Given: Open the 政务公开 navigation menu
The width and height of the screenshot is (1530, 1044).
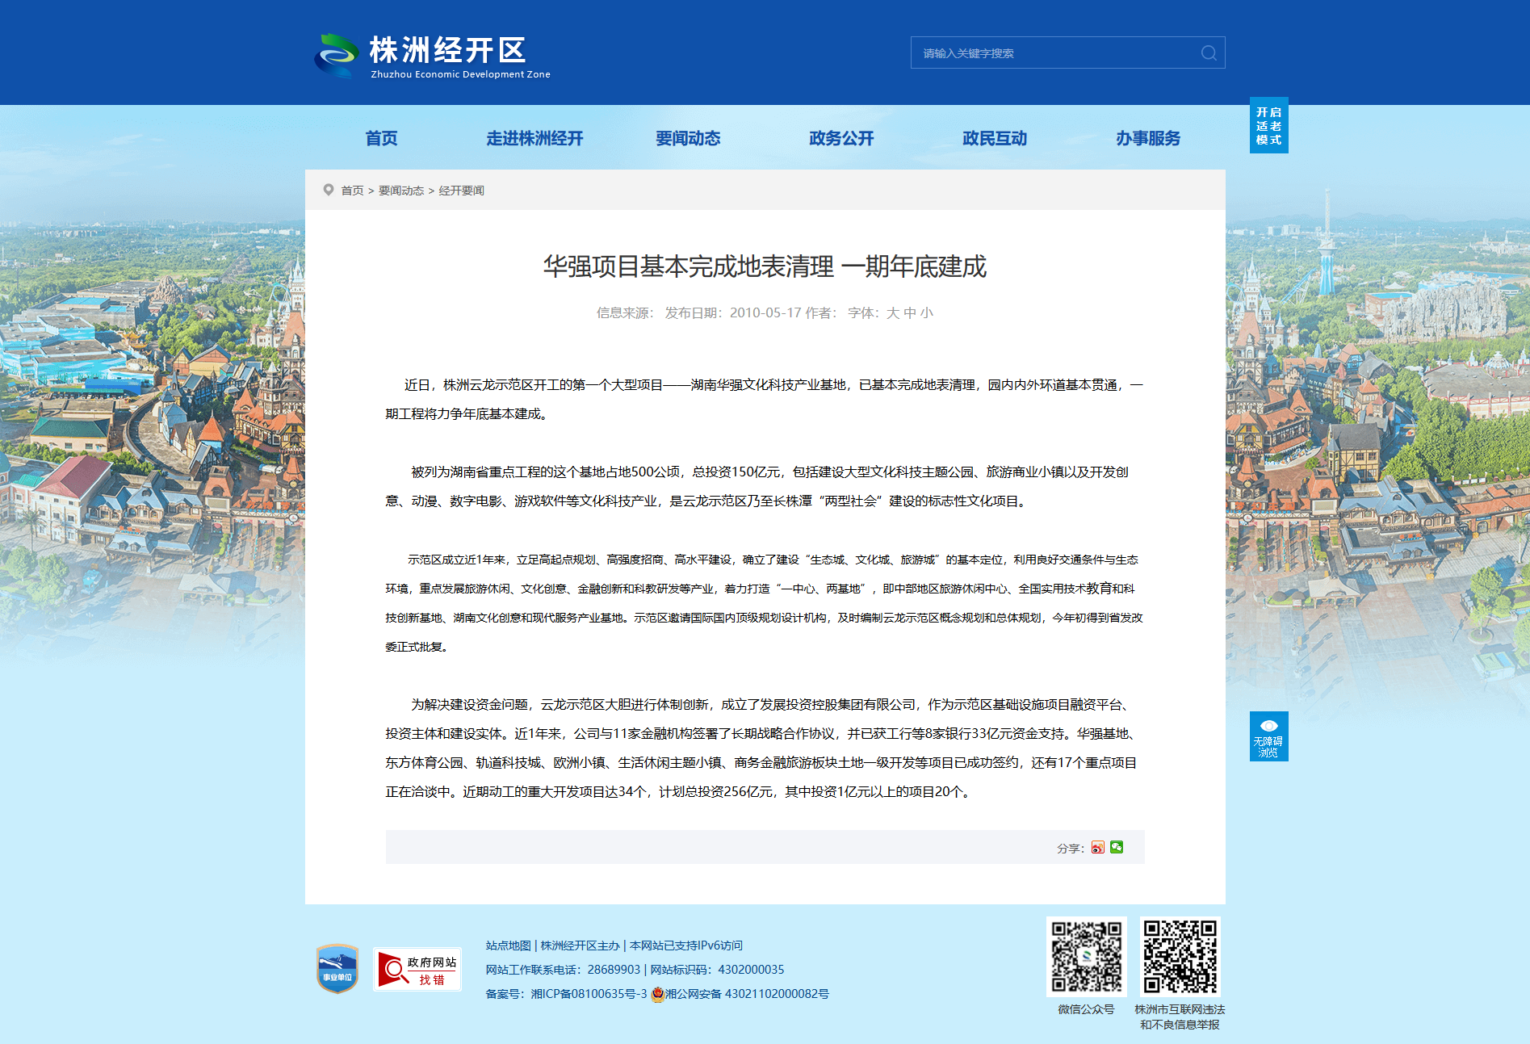Looking at the screenshot, I should (841, 138).
